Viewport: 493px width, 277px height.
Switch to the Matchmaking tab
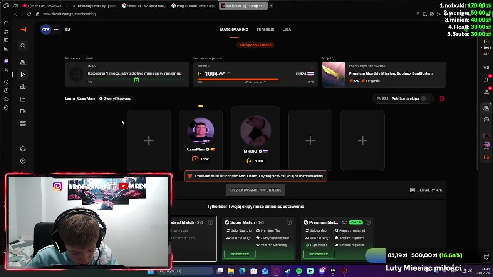[234, 30]
